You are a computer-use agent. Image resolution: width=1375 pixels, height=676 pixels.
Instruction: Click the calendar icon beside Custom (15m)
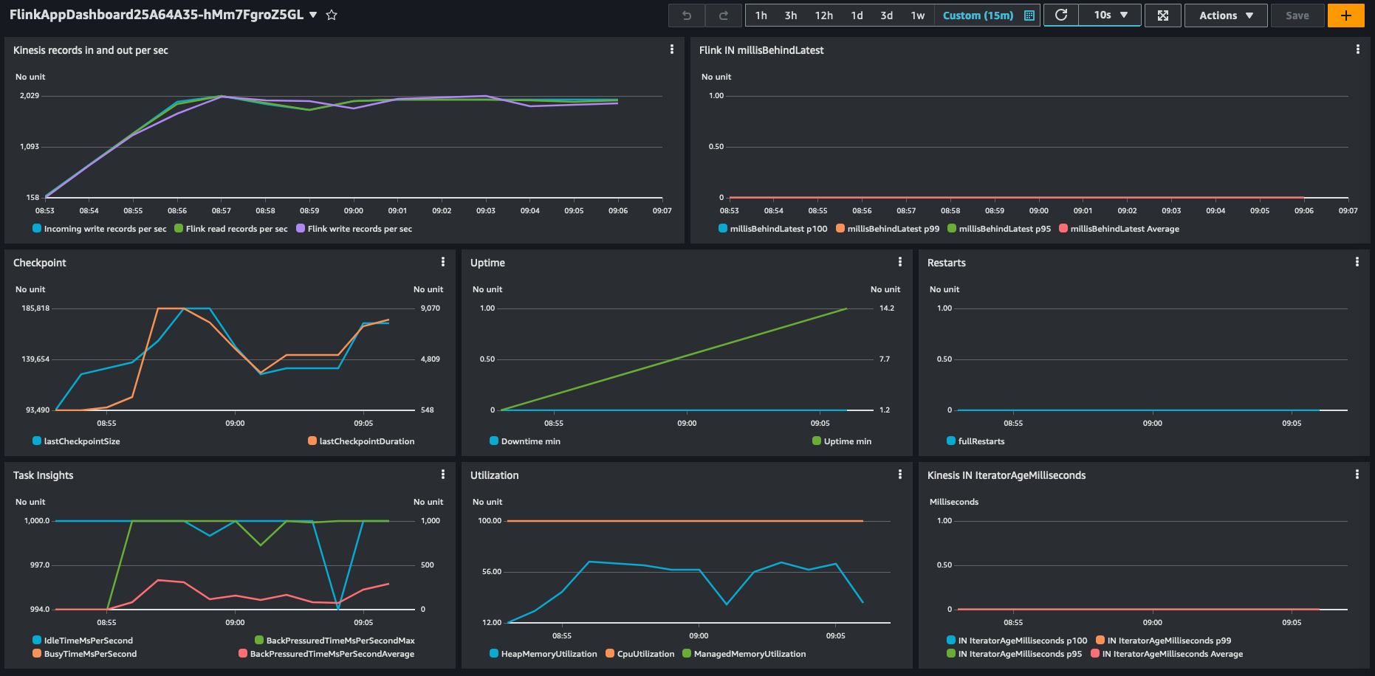[1029, 15]
